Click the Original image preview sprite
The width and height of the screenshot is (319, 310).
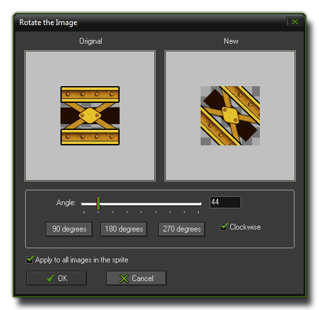click(90, 116)
